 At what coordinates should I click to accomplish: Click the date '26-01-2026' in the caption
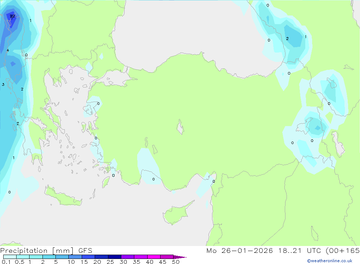(x=247, y=250)
